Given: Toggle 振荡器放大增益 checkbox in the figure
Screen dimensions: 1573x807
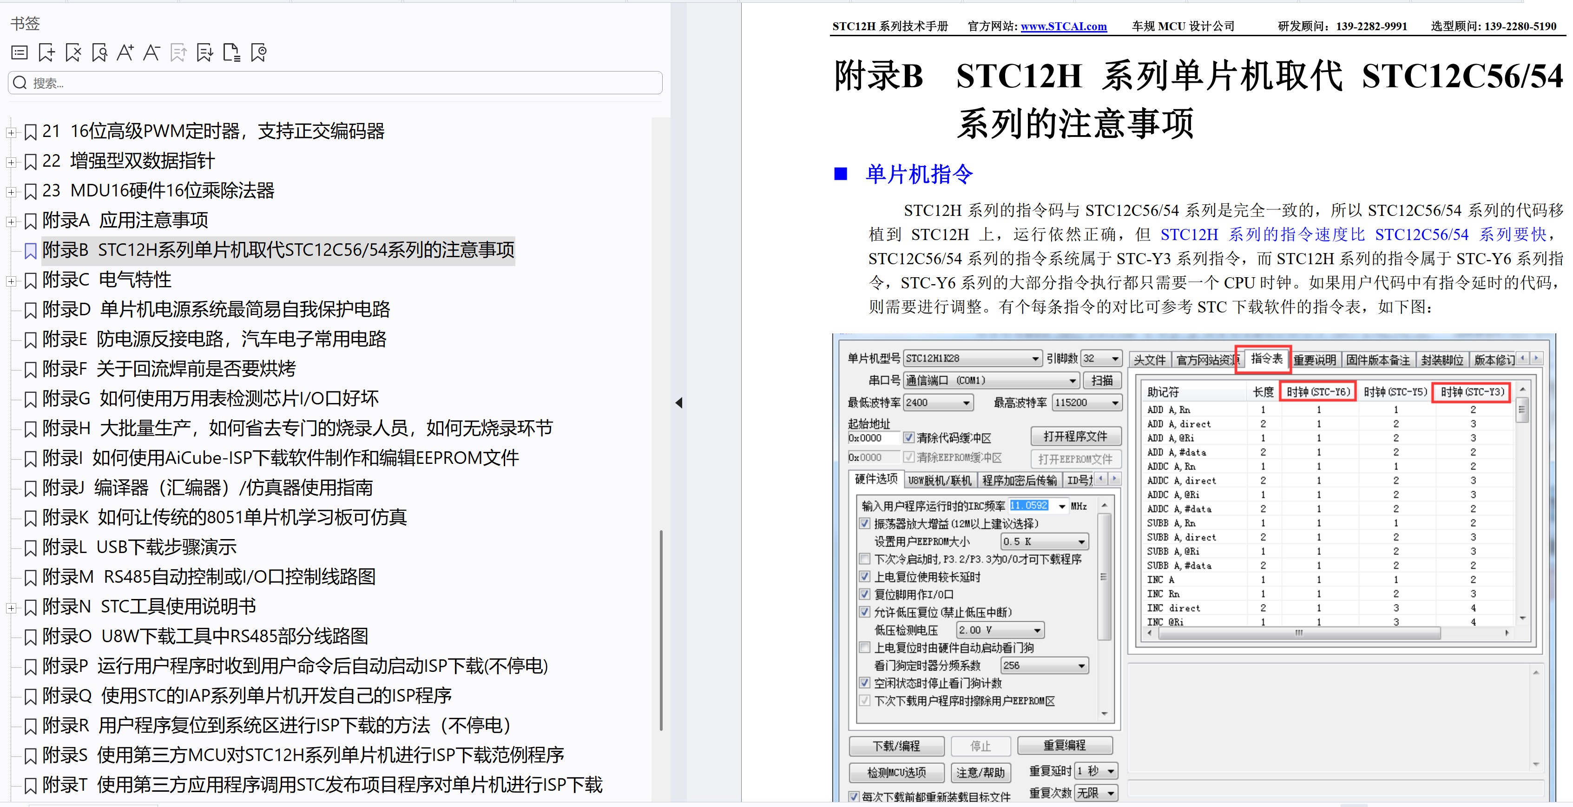Looking at the screenshot, I should [x=865, y=523].
